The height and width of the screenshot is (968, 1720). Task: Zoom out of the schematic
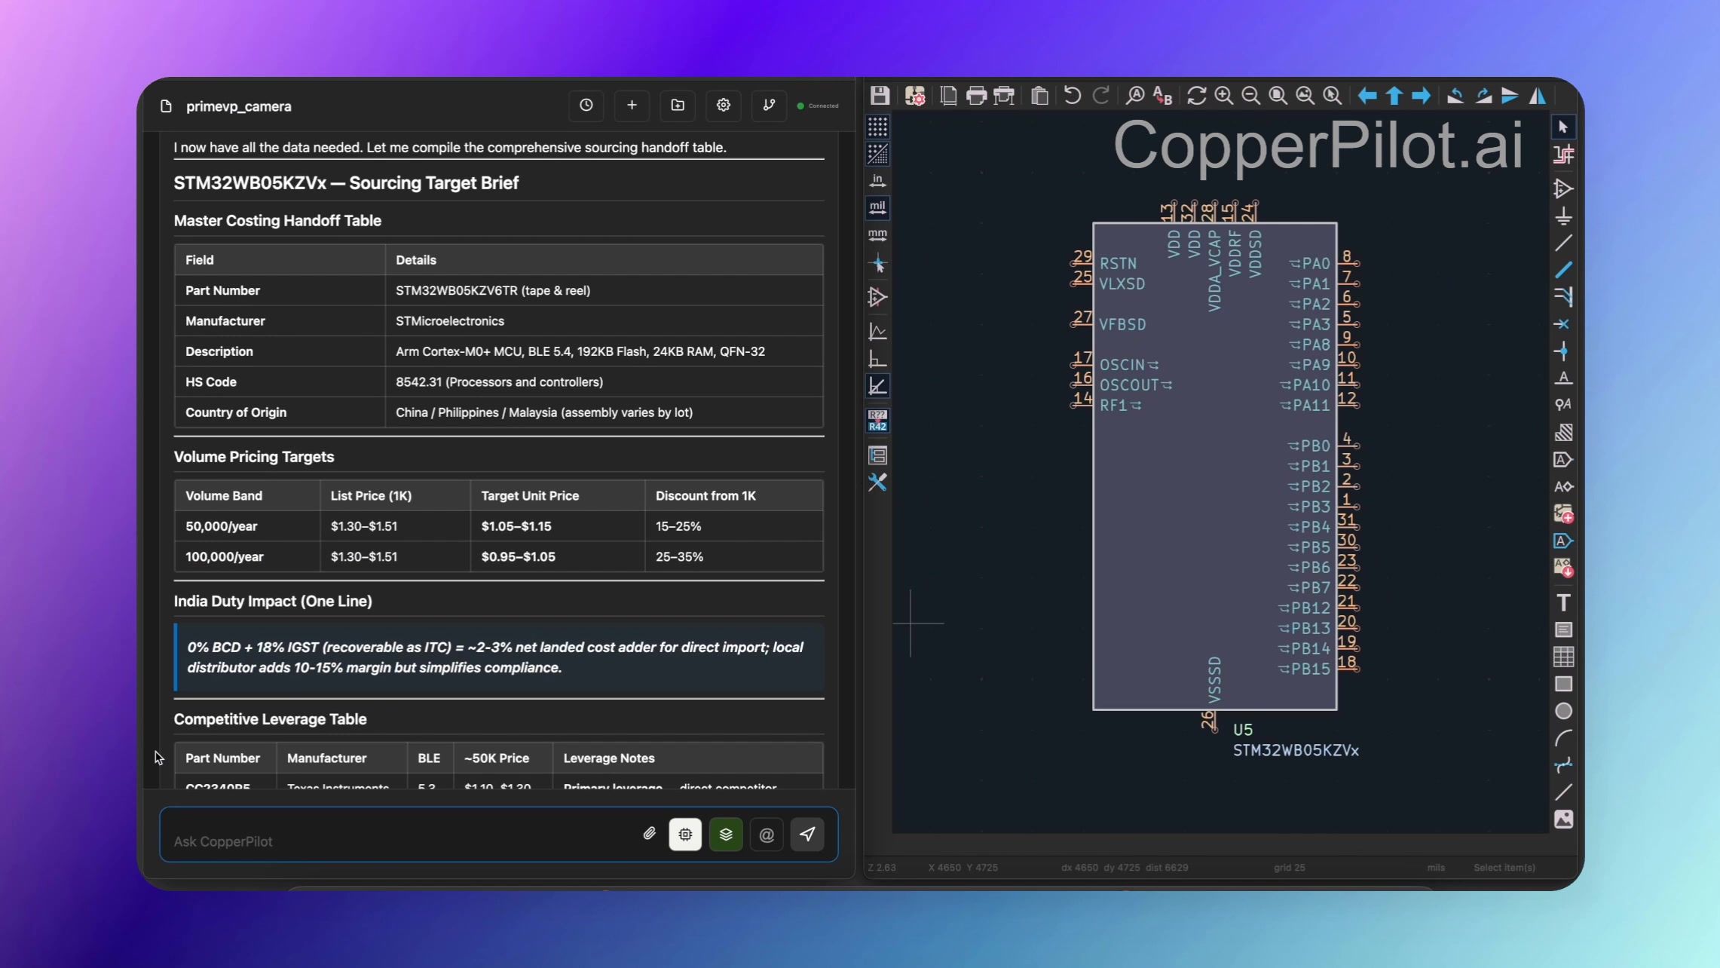[x=1251, y=96]
